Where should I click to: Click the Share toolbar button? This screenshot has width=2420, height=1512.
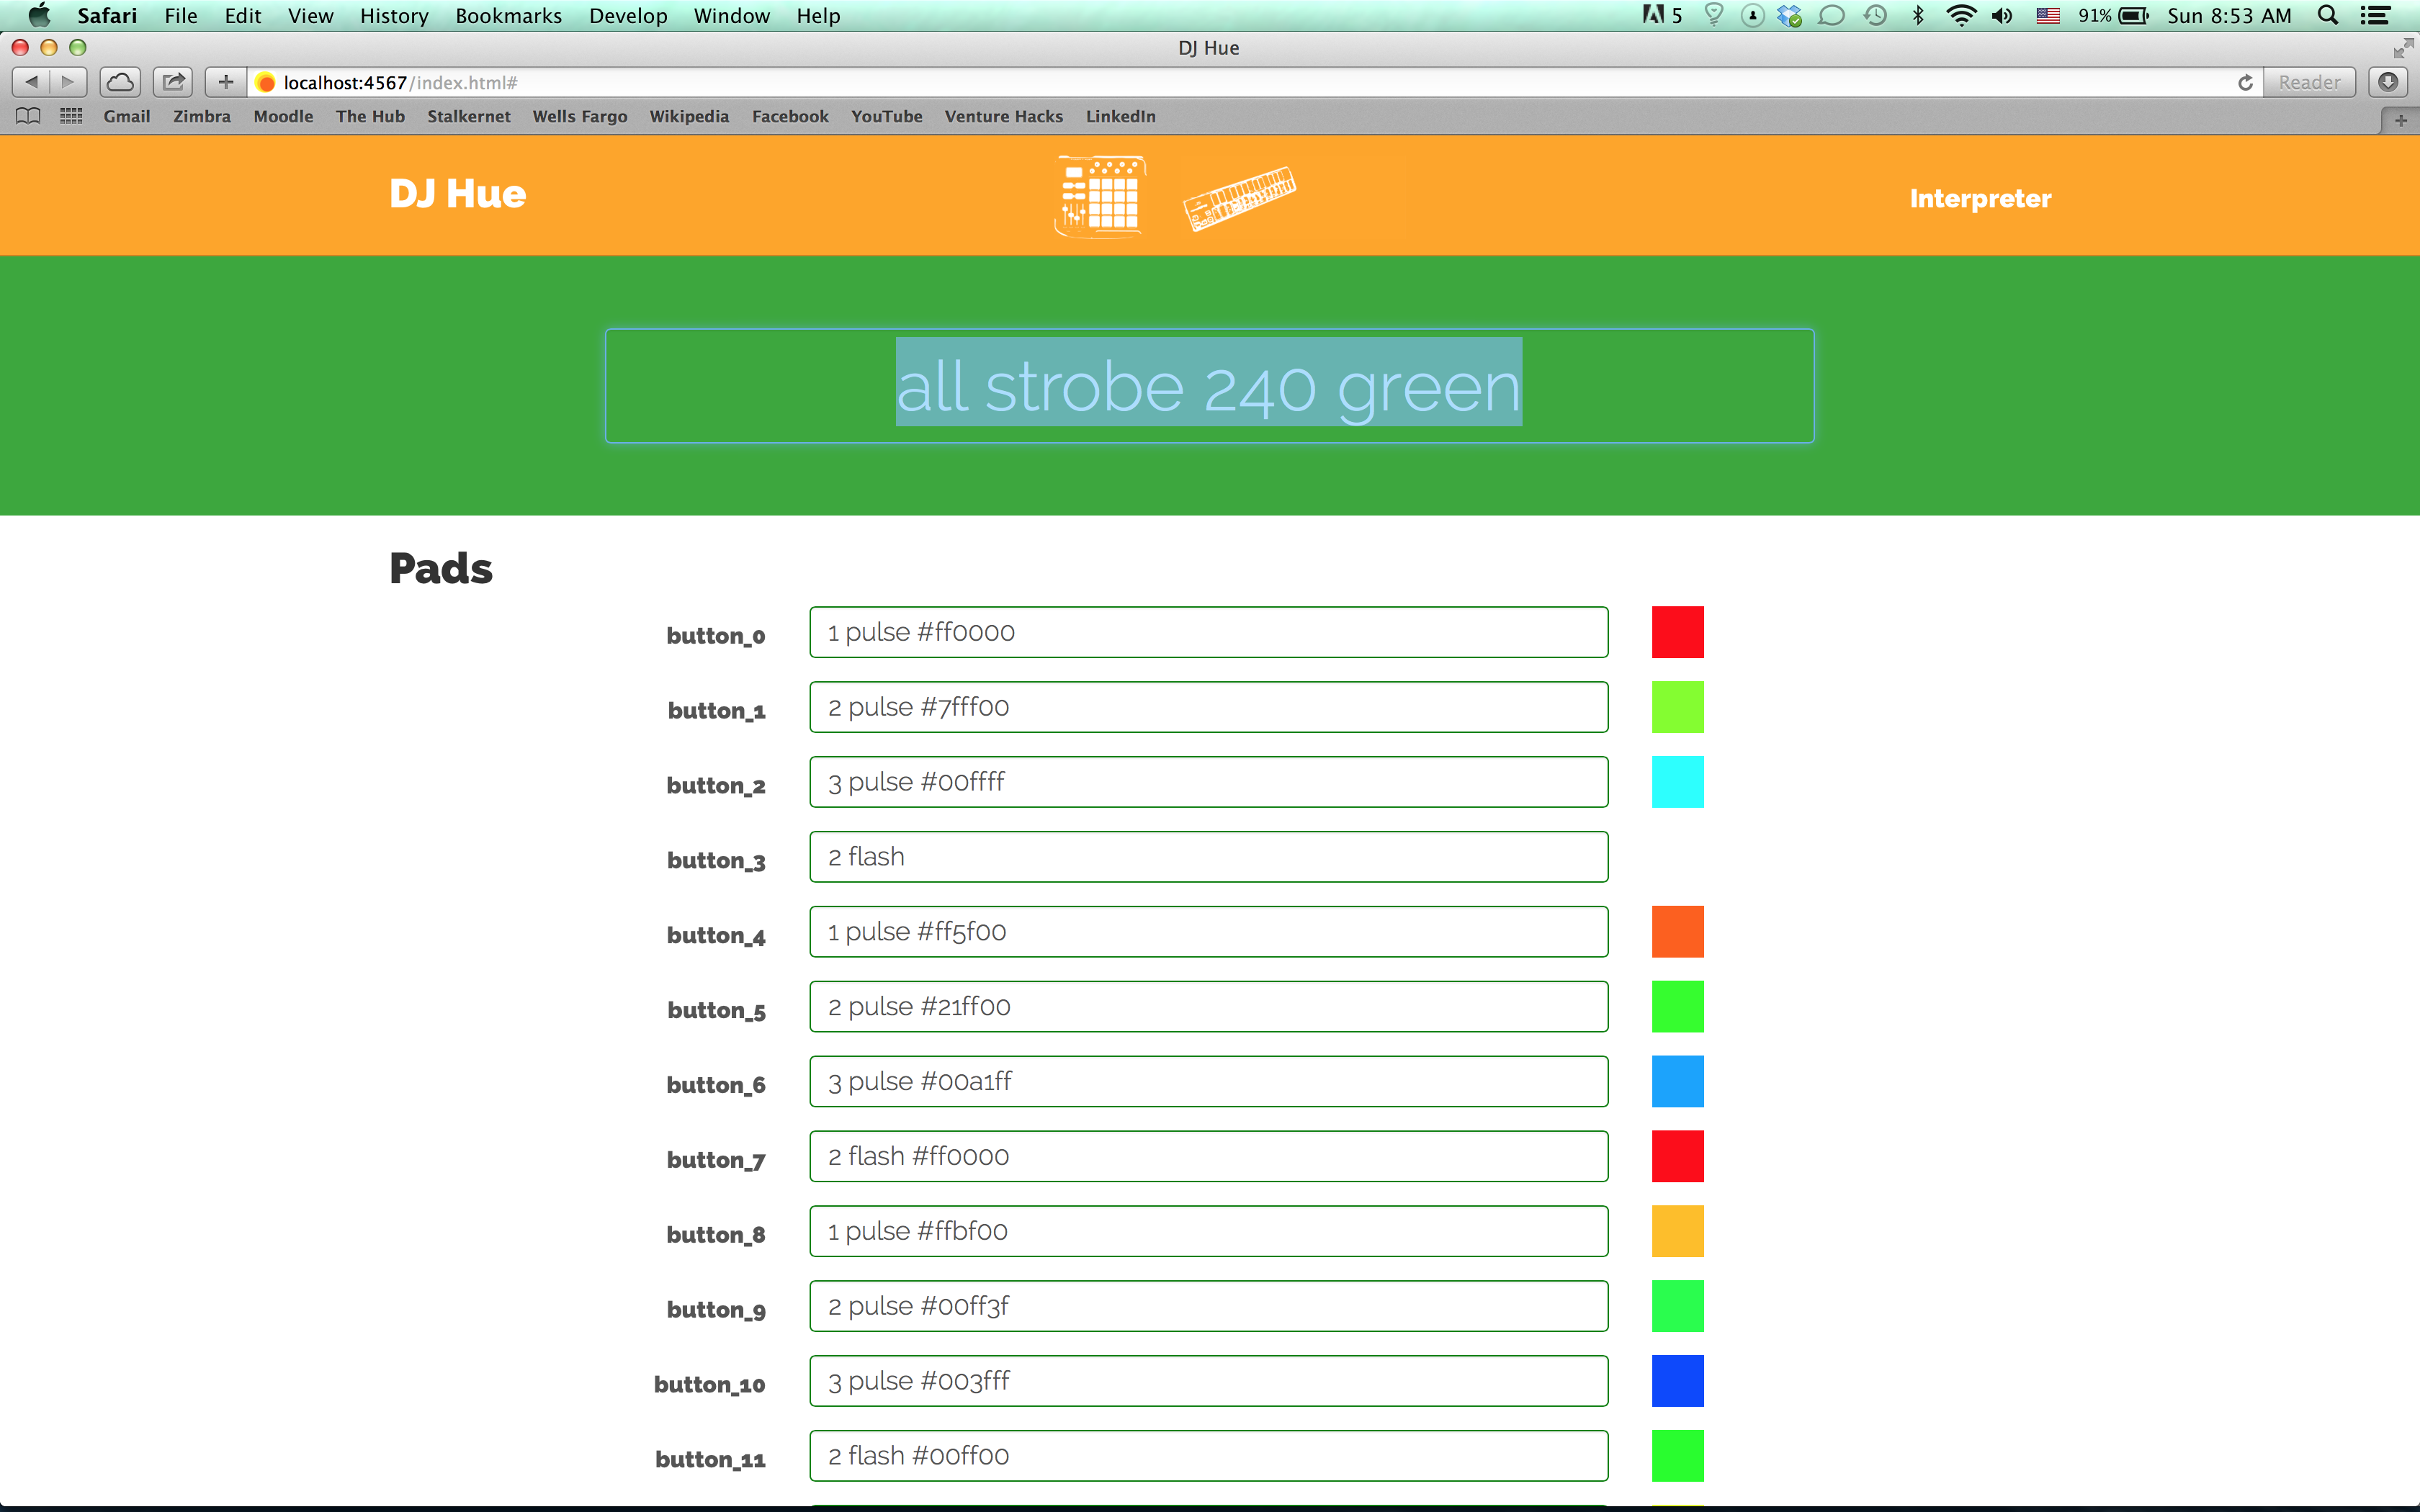tap(173, 82)
